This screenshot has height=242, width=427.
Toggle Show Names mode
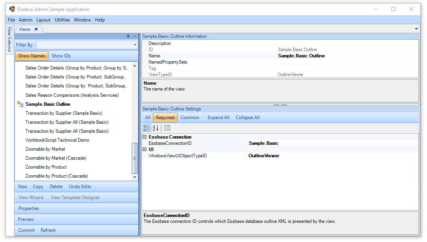coord(32,56)
